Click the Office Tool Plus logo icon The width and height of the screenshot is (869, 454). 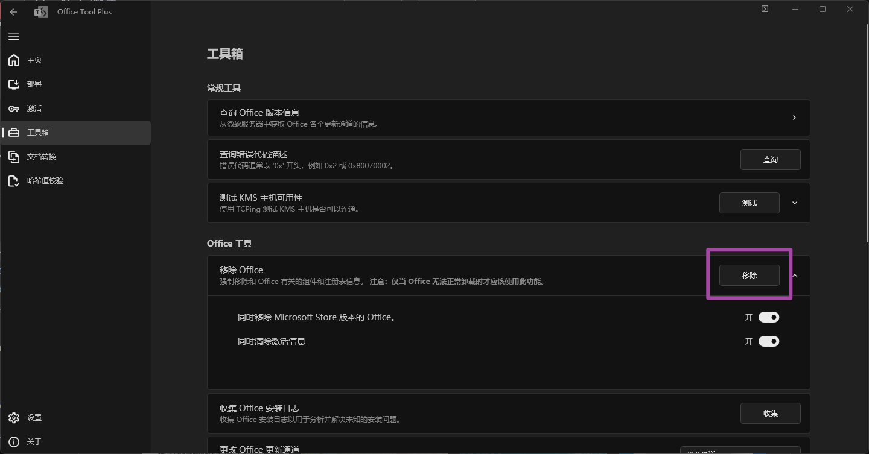41,12
